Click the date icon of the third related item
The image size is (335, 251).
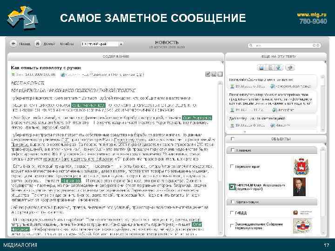(x=232, y=125)
